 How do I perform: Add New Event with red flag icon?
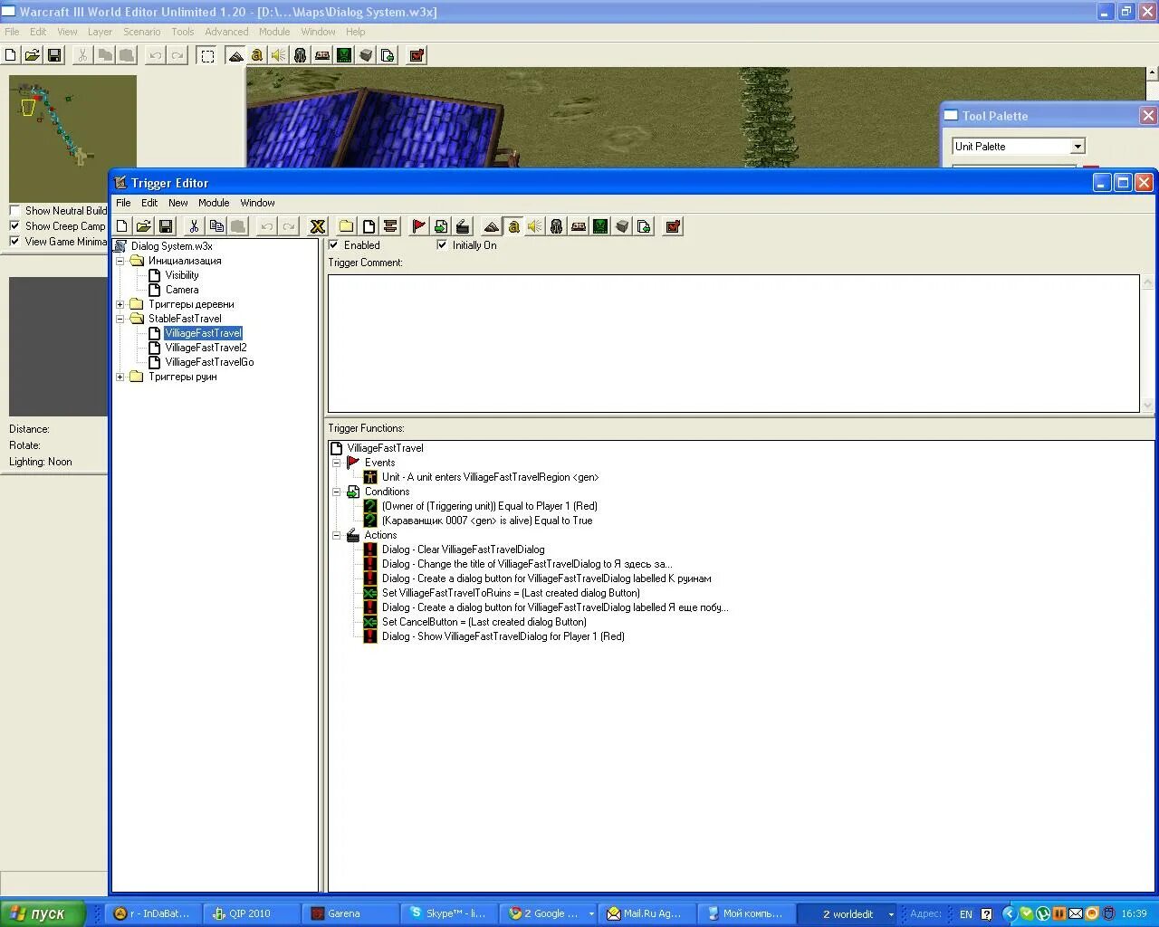pyautogui.click(x=419, y=226)
